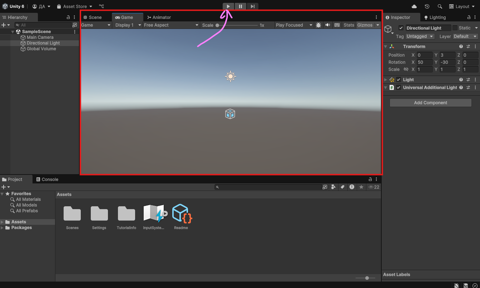This screenshot has width=480, height=288.
Task: Expand the Light component in Inspector
Action: [x=385, y=80]
